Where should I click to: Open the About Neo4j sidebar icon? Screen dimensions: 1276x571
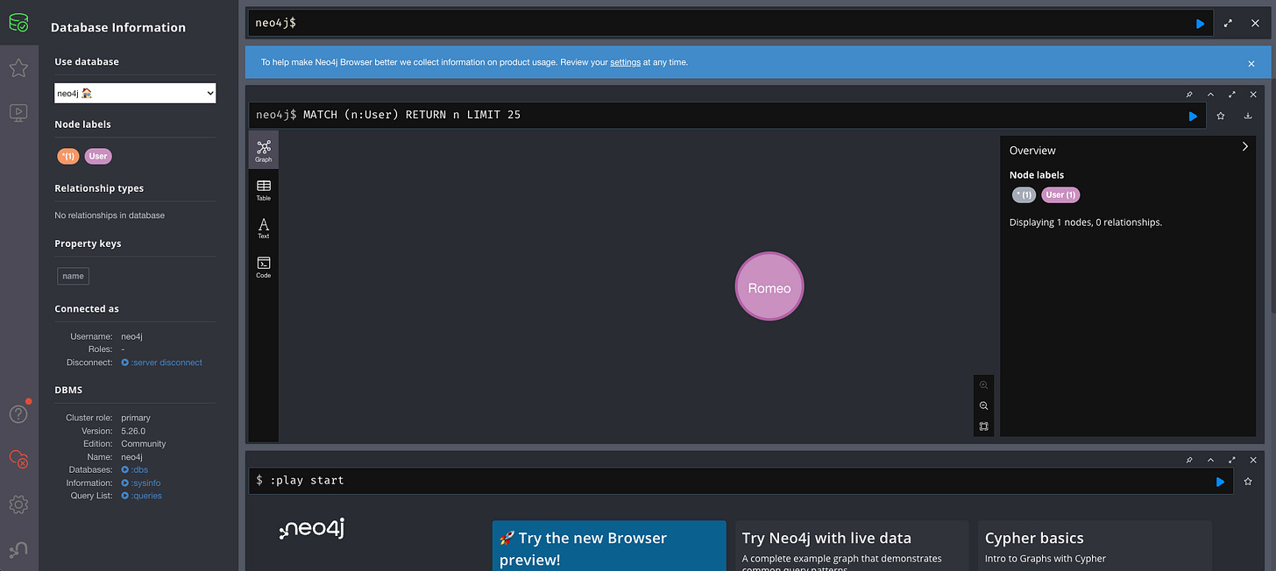(x=18, y=549)
